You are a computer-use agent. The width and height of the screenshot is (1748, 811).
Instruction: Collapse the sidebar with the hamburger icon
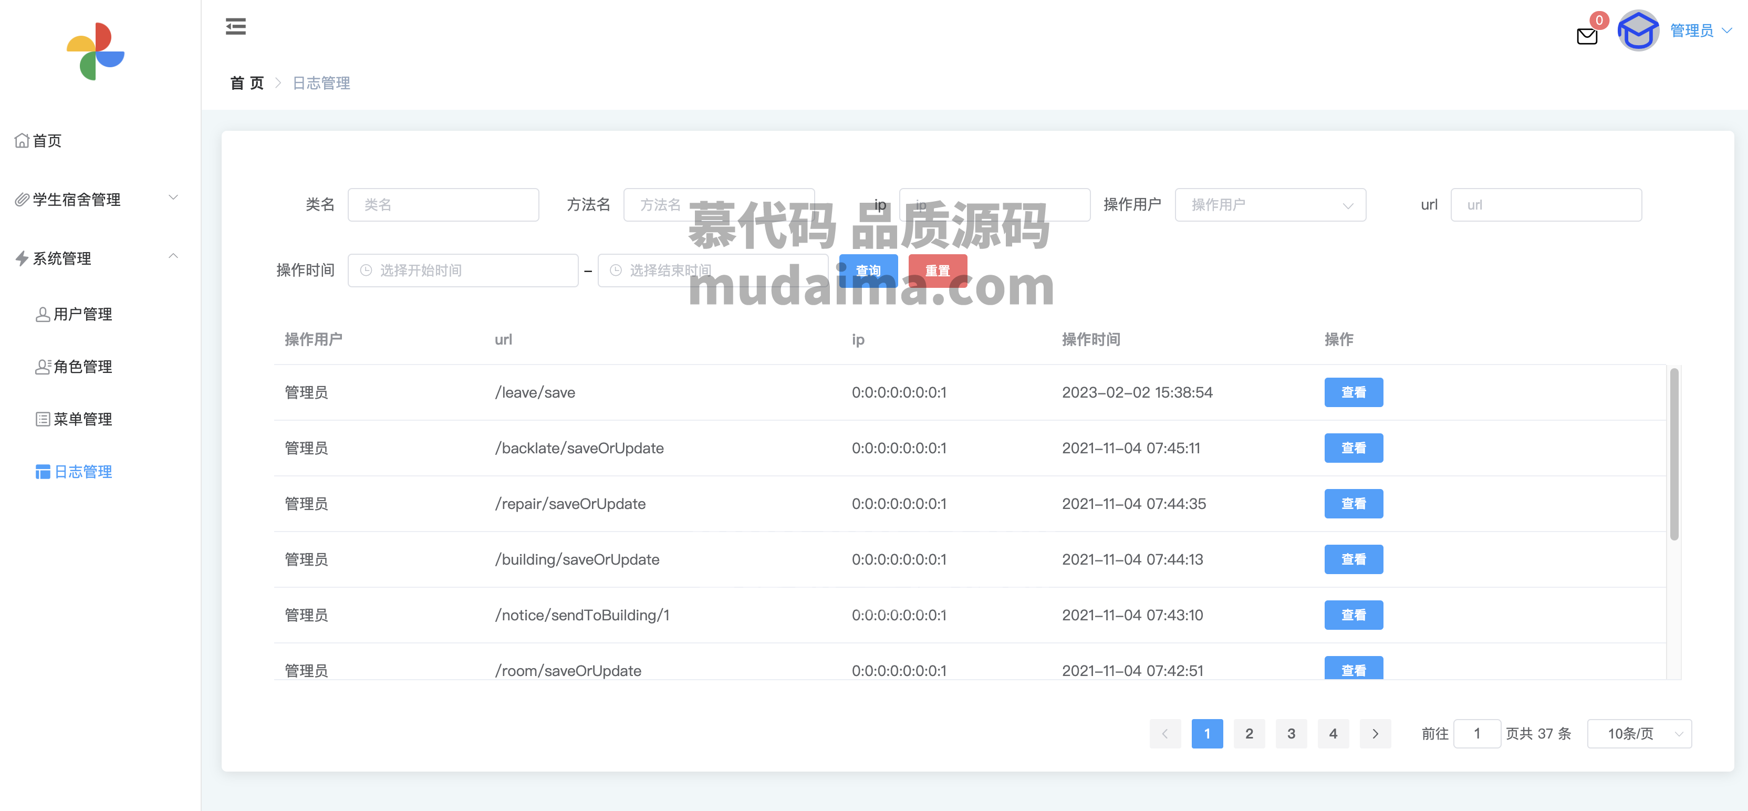point(235,26)
